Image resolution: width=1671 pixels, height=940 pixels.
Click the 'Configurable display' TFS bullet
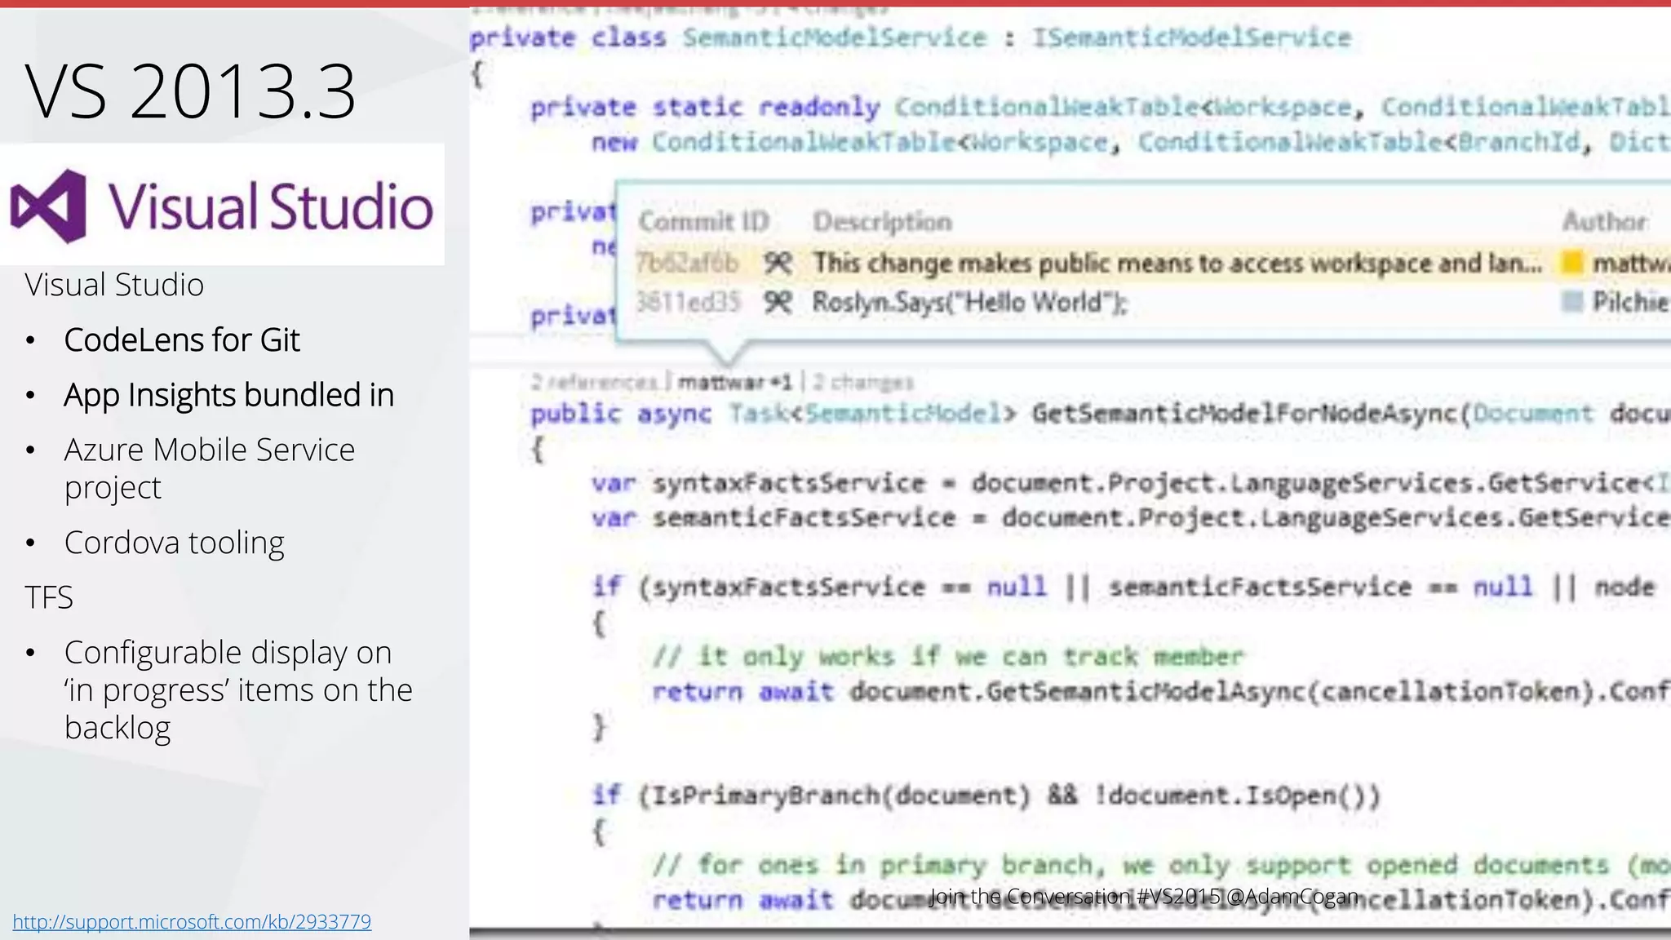(238, 690)
